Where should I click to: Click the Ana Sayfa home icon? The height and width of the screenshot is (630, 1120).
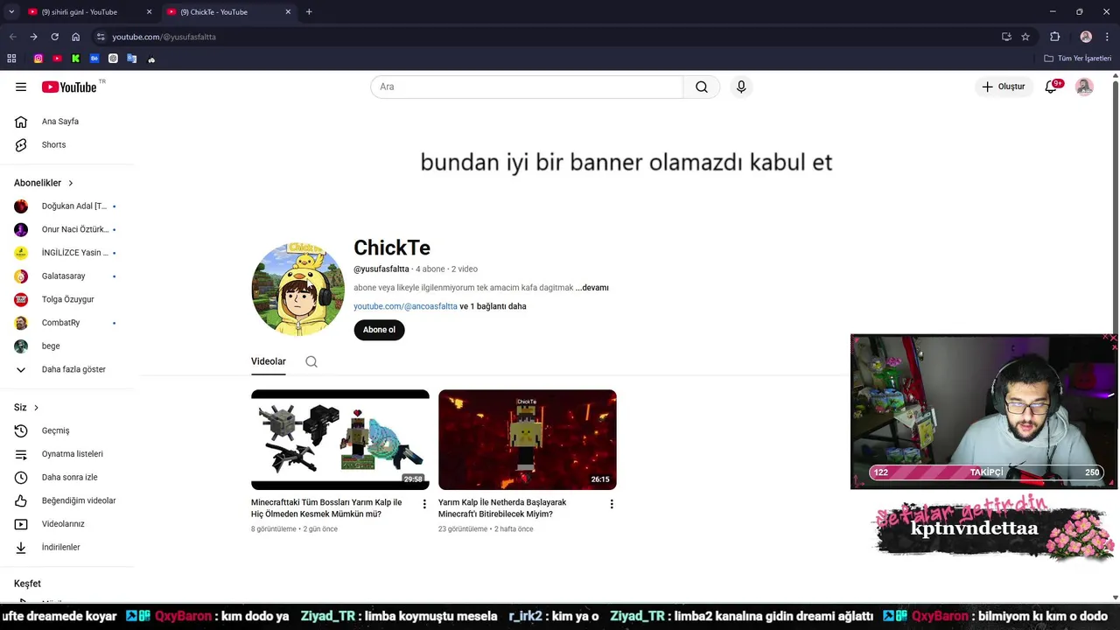click(x=21, y=122)
